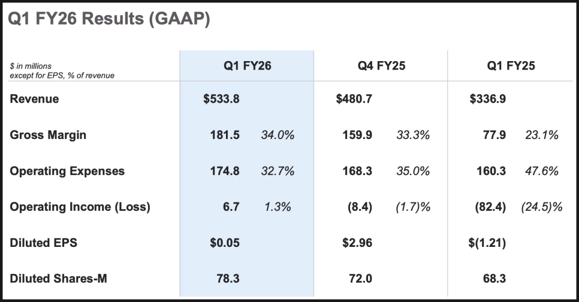The width and height of the screenshot is (579, 302).
Task: Select the $336.9 revenue value
Action: [488, 99]
